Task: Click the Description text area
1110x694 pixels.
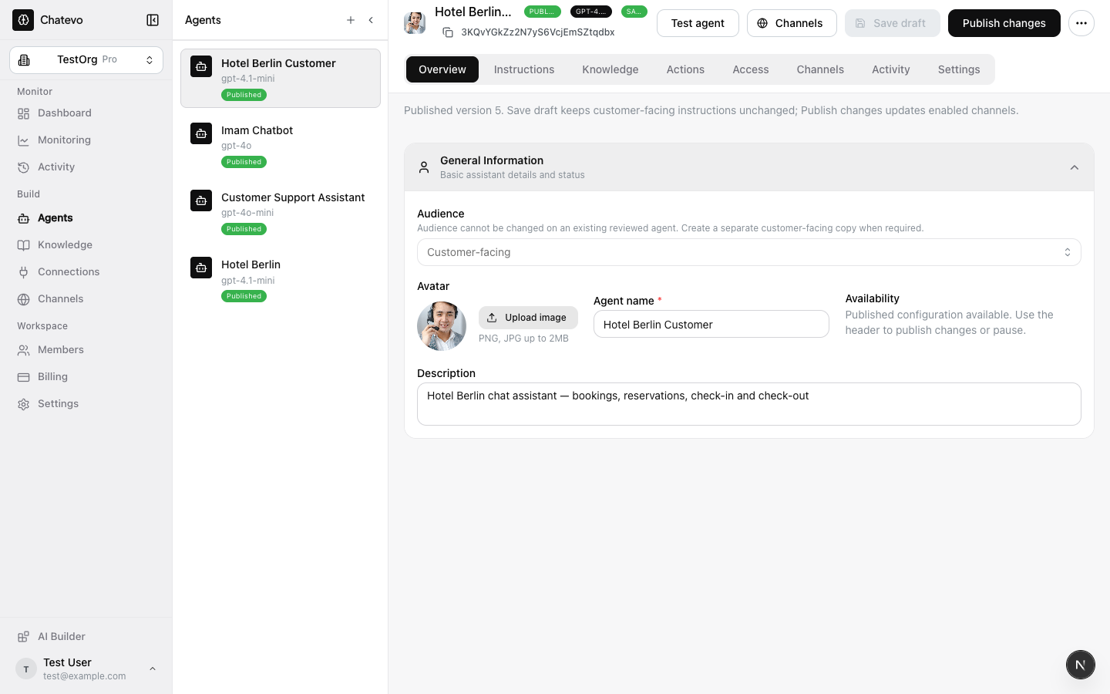Action: (749, 404)
